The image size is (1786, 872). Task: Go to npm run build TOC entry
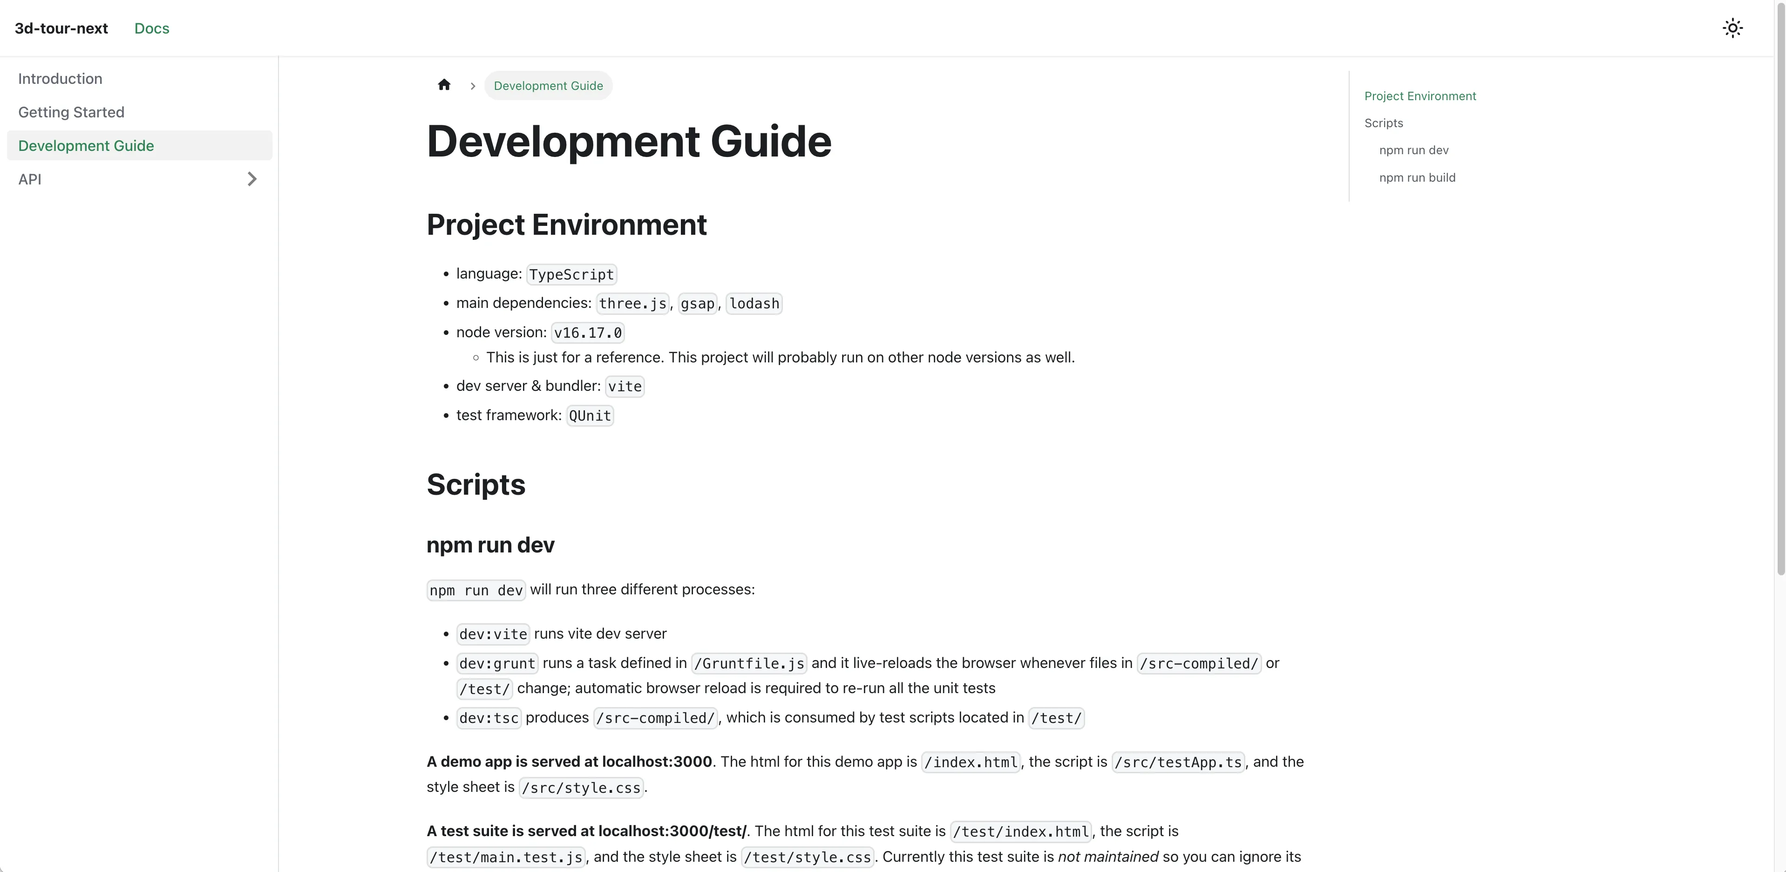click(1417, 177)
